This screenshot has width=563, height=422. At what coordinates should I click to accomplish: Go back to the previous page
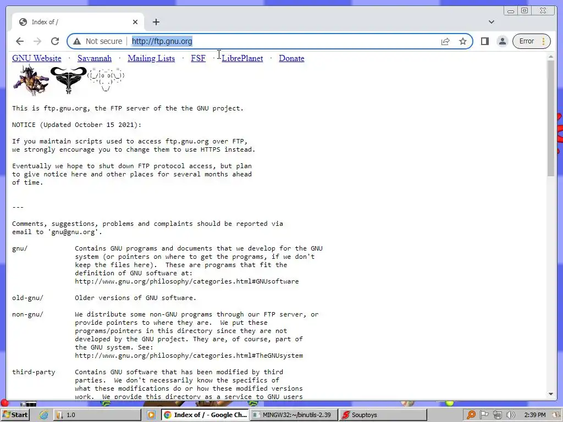20,41
